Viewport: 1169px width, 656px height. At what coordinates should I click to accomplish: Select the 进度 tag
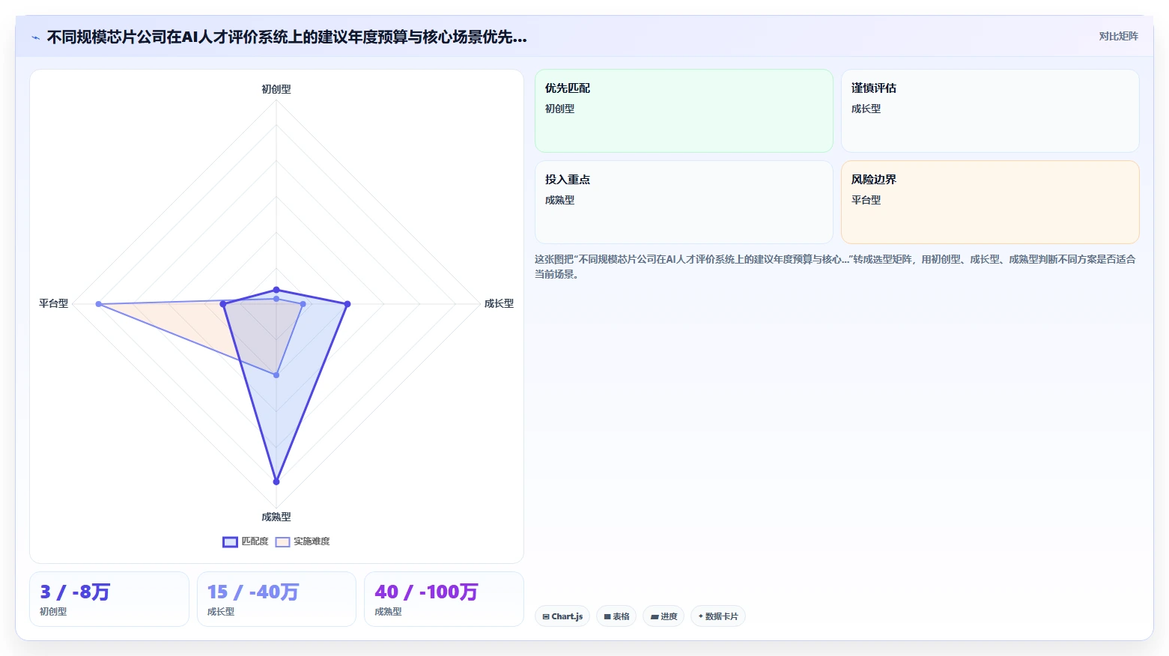(x=664, y=616)
